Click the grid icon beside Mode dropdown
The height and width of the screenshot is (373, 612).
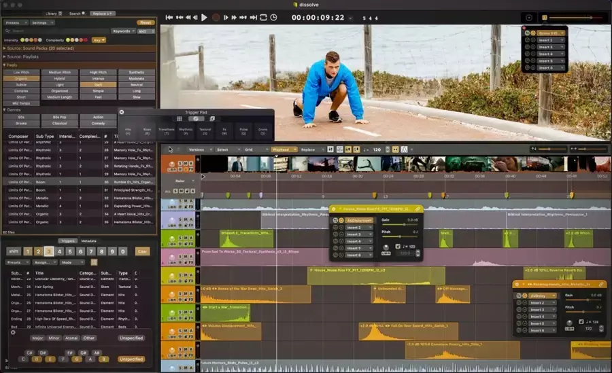click(94, 262)
